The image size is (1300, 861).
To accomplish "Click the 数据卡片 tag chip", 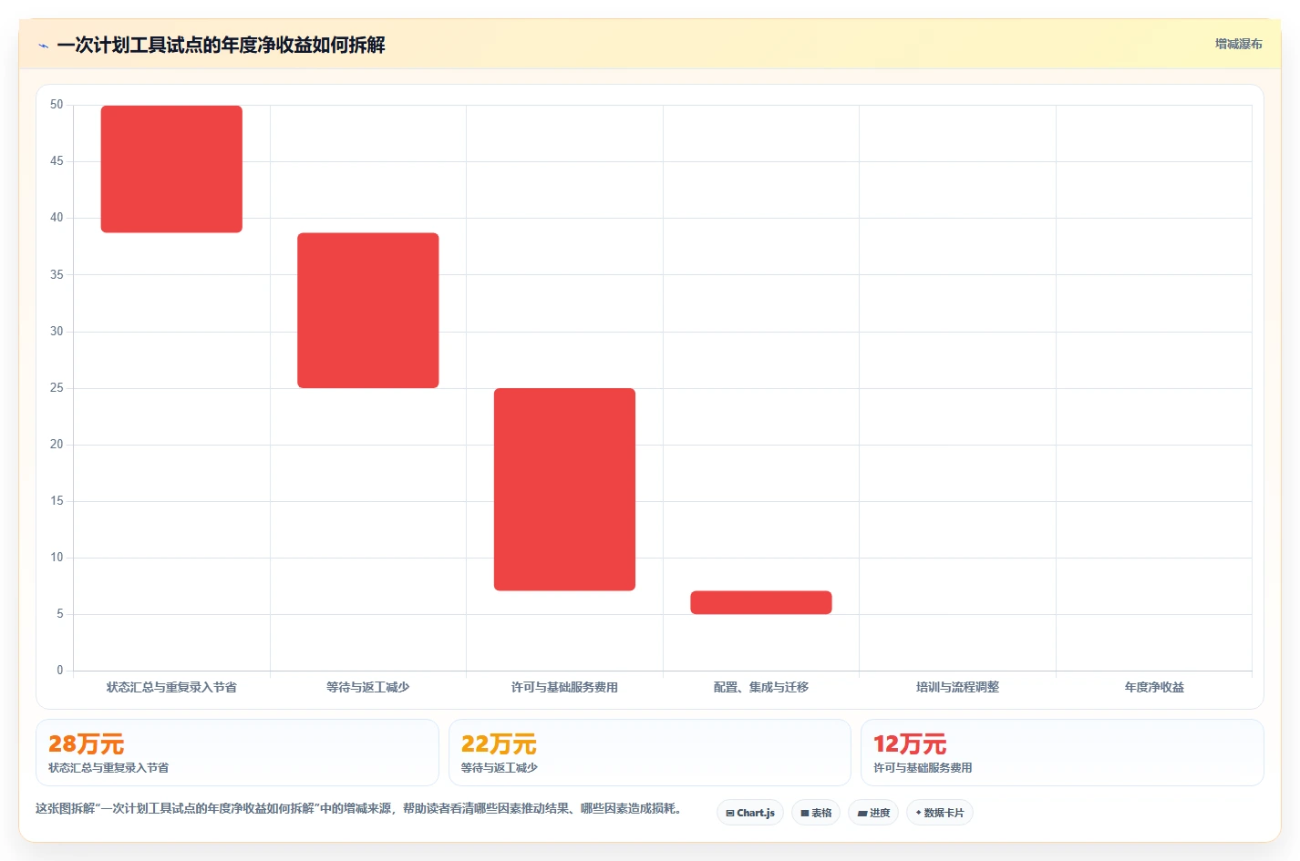I will [x=940, y=813].
